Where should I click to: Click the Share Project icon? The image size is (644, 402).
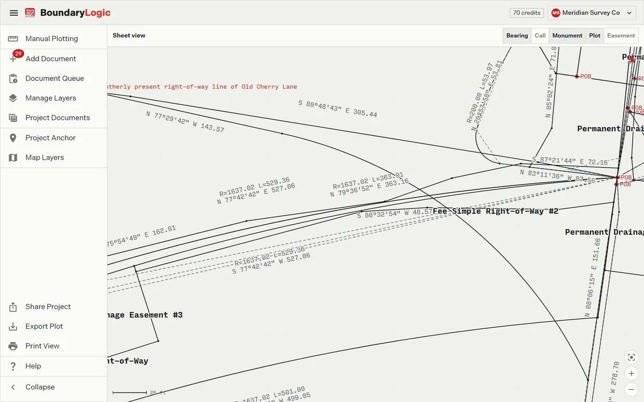coord(13,307)
